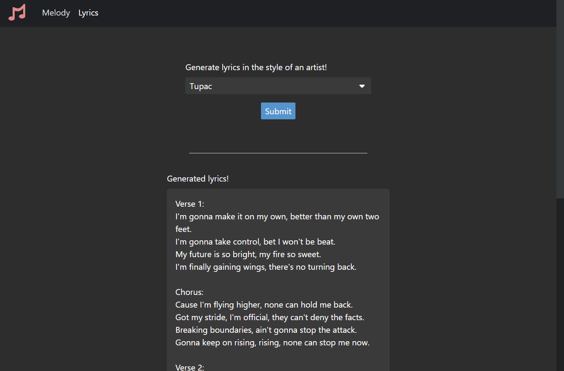Click the 'Verse 2:' line
The height and width of the screenshot is (371, 564).
pyautogui.click(x=190, y=367)
